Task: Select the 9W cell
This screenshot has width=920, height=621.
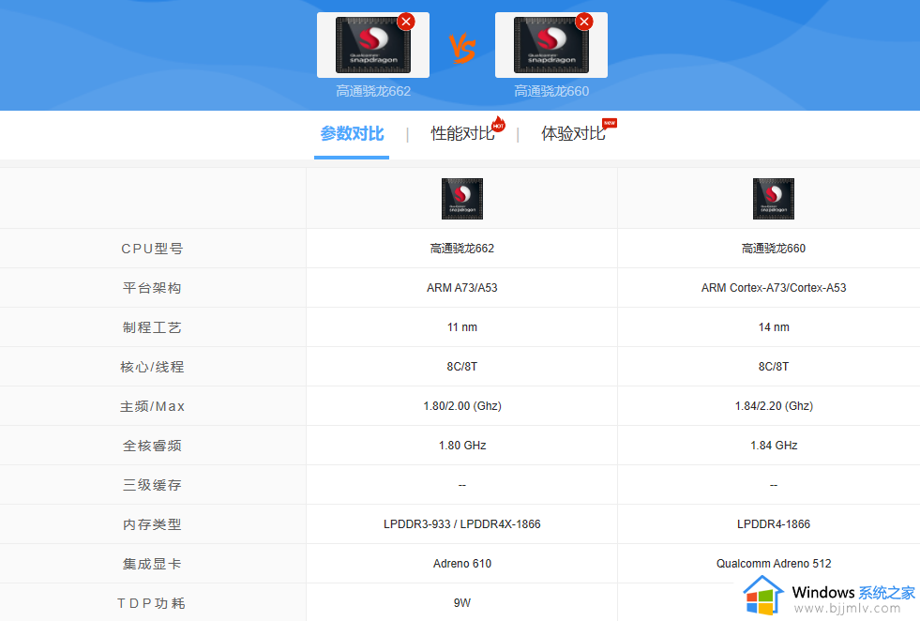Action: (x=462, y=603)
